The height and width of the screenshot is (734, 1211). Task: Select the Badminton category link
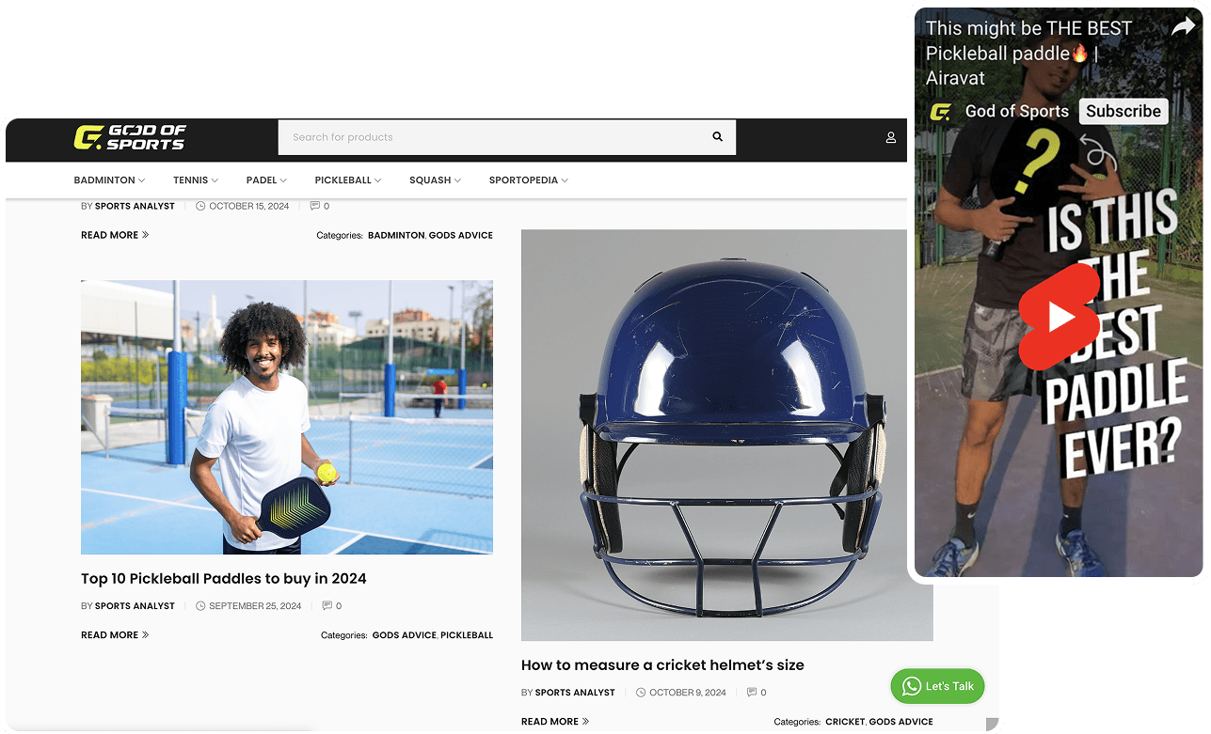click(396, 235)
